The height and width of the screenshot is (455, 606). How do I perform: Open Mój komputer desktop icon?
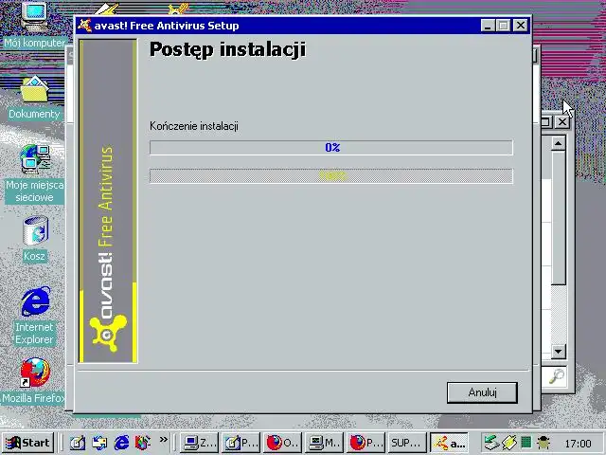34,24
